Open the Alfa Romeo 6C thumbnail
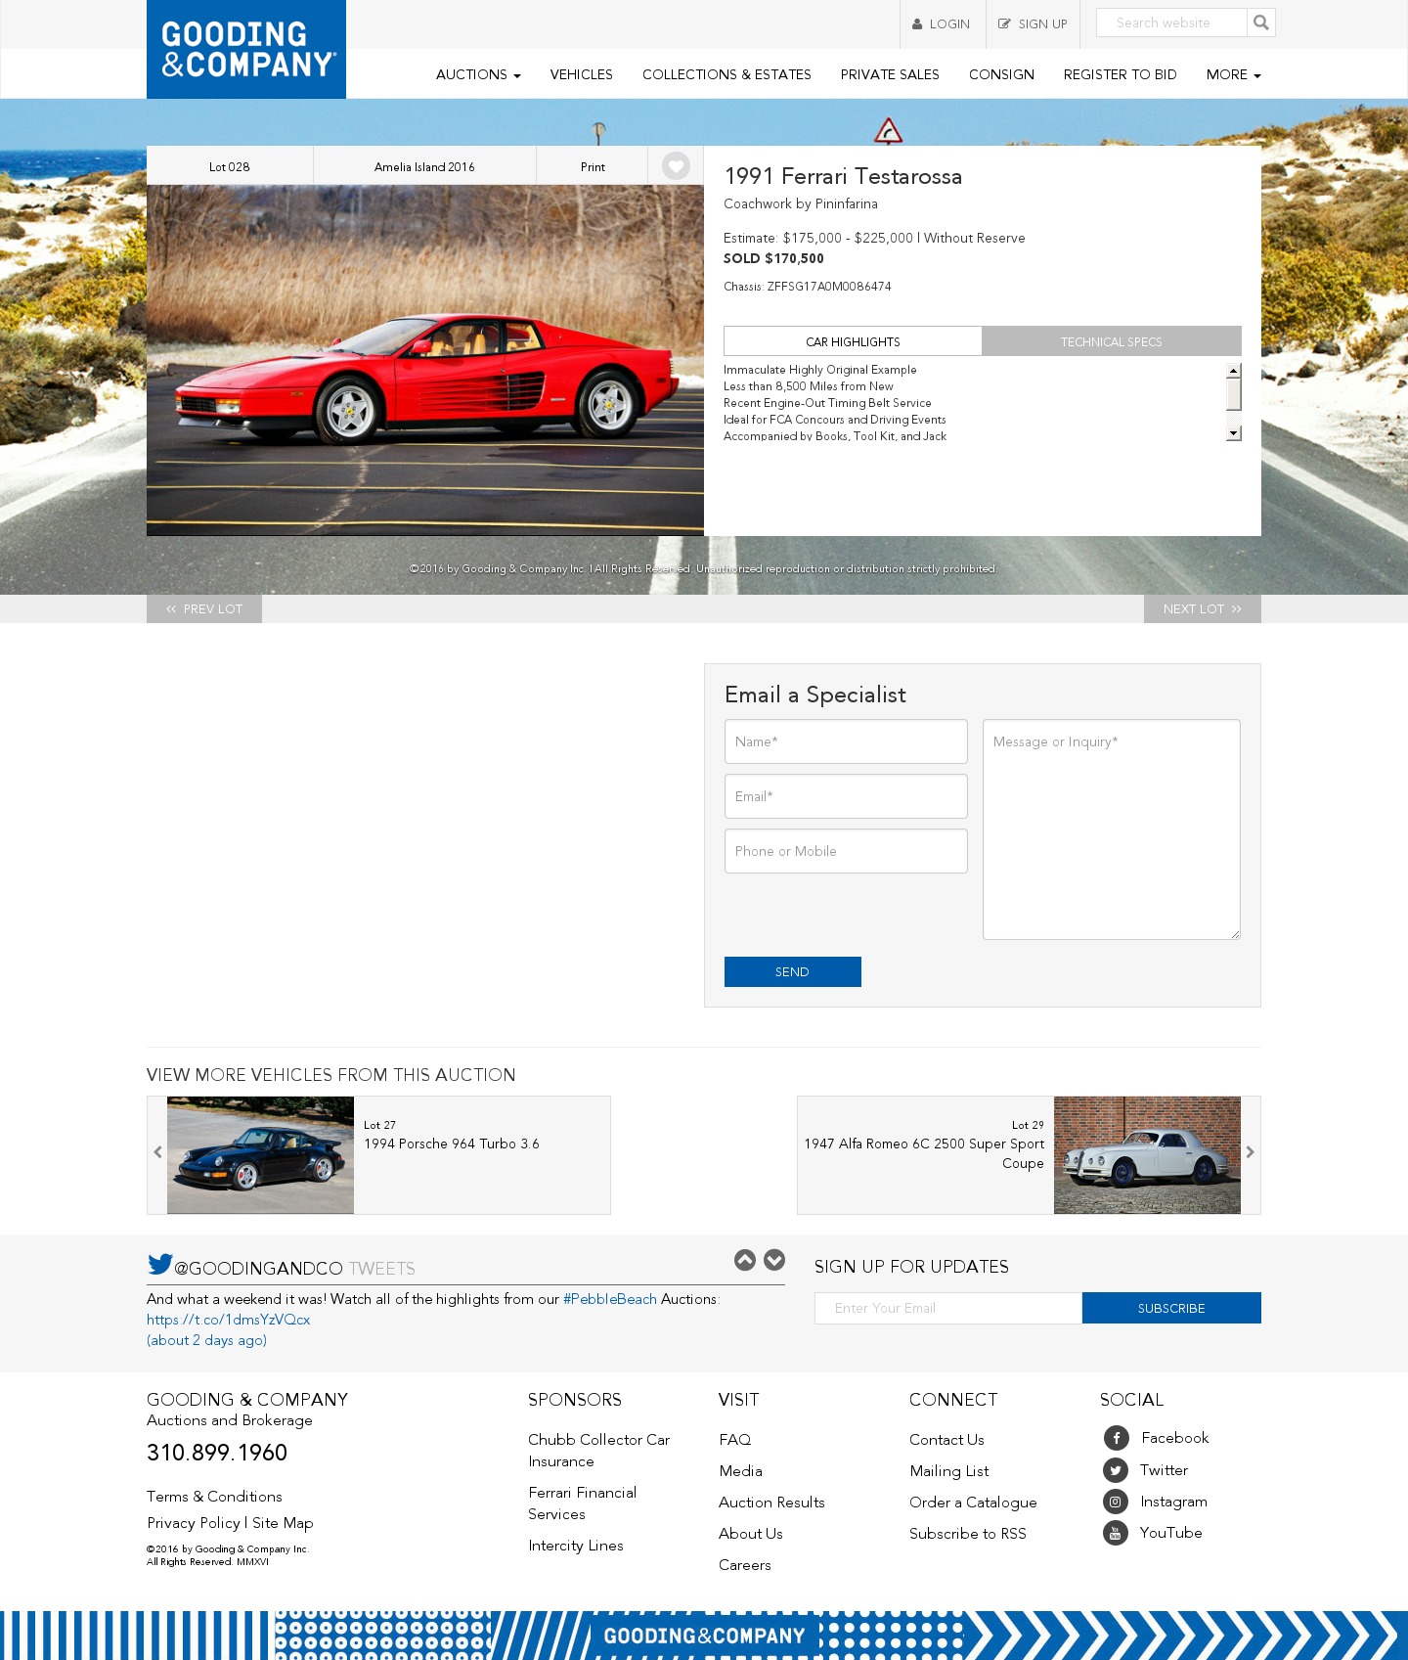Image resolution: width=1408 pixels, height=1660 pixels. 1147,1155
